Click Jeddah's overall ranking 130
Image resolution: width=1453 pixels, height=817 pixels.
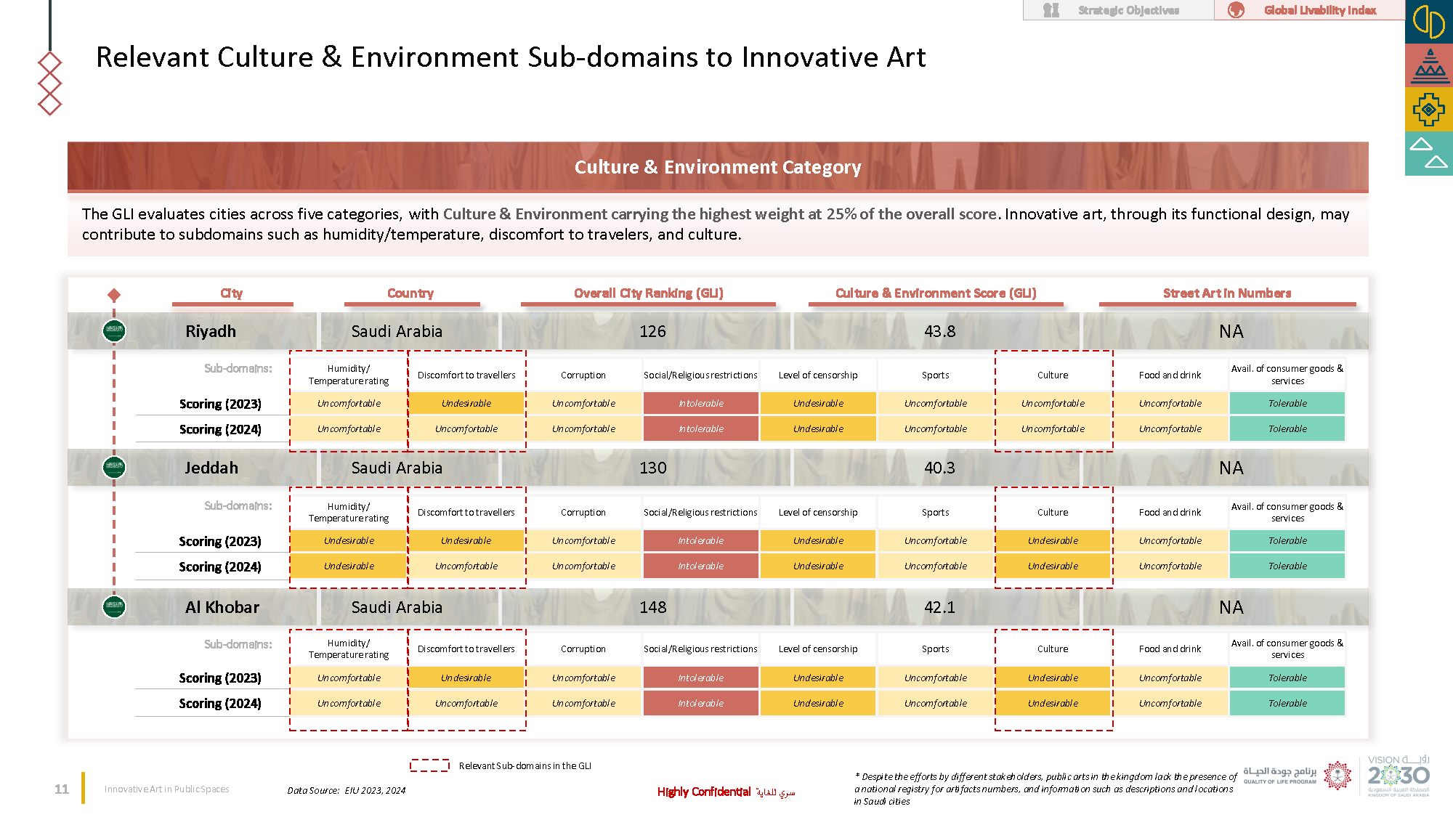pyautogui.click(x=652, y=468)
